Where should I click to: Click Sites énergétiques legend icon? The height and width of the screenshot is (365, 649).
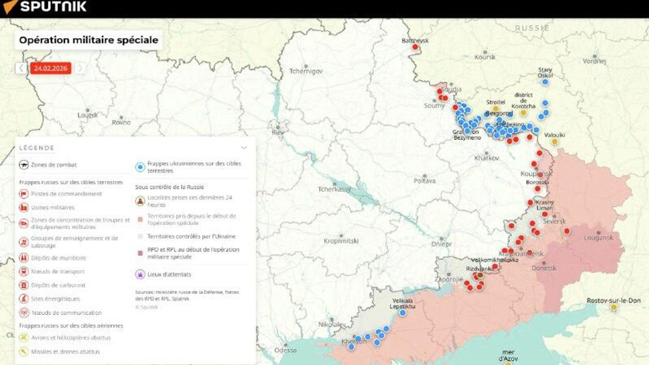(24, 299)
